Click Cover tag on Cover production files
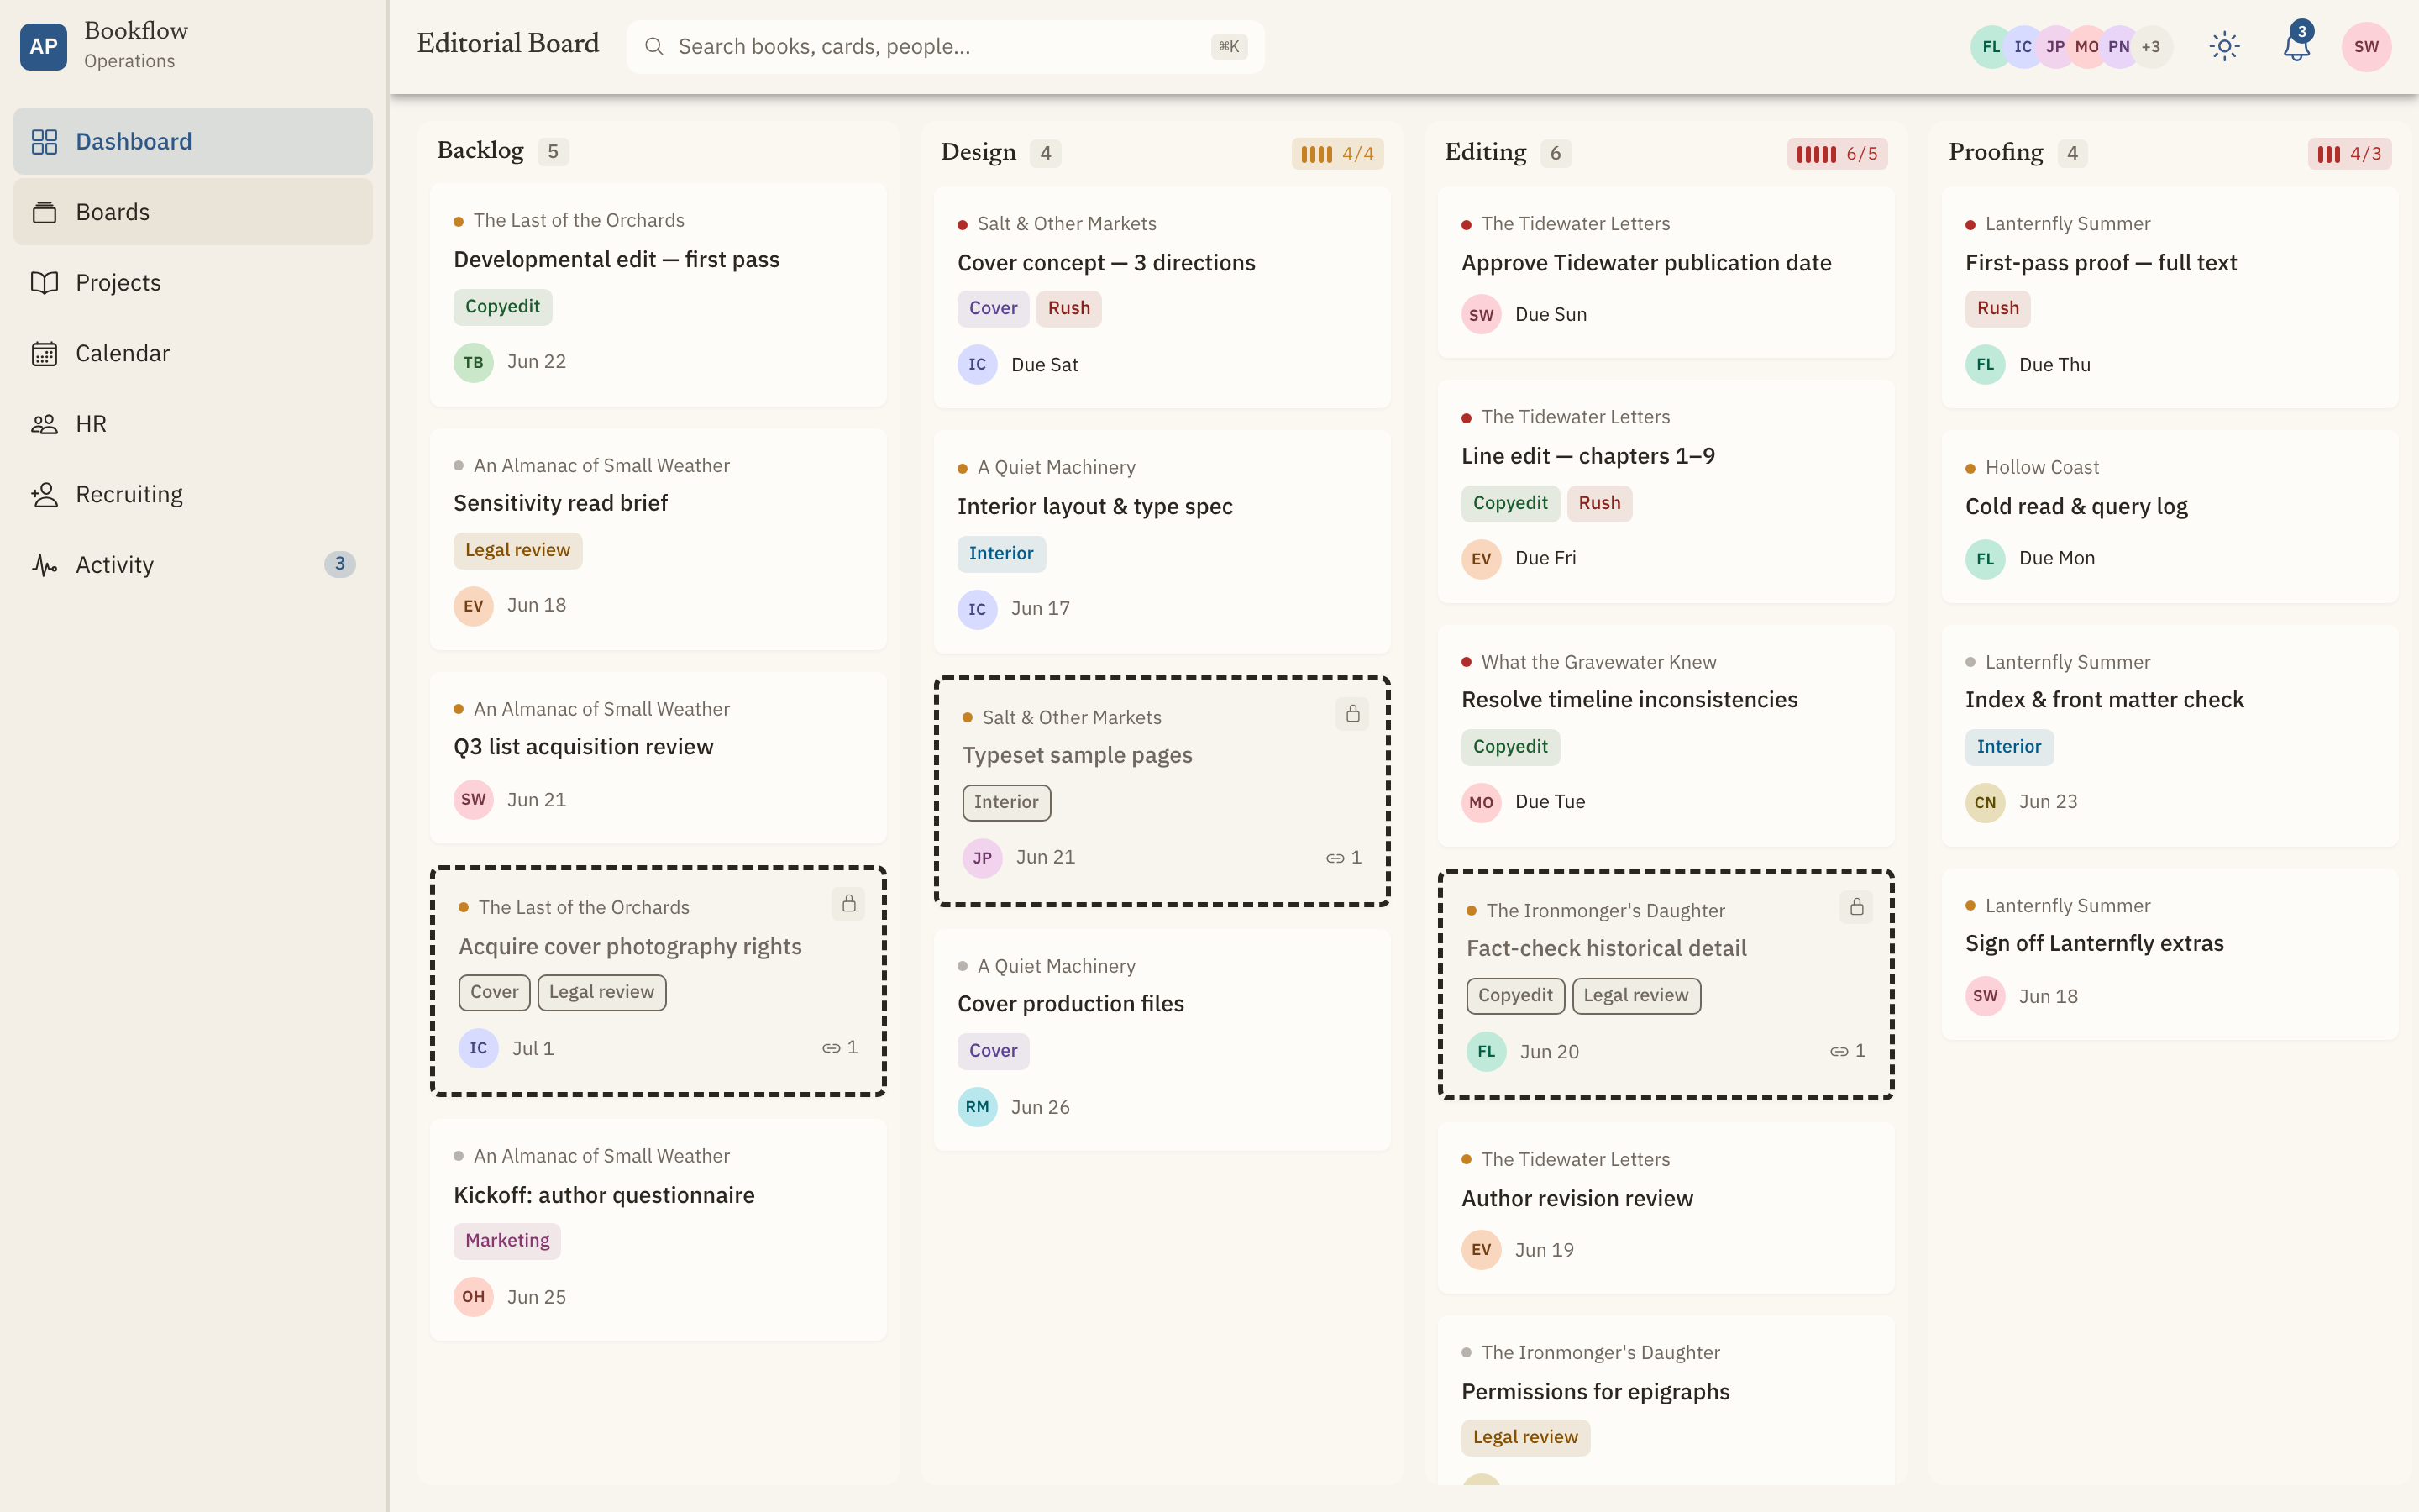2419x1512 pixels. coord(993,1051)
